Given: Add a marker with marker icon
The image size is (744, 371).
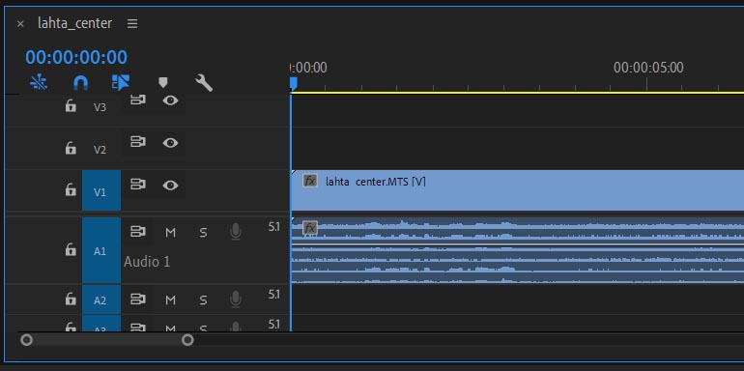Looking at the screenshot, I should (162, 83).
